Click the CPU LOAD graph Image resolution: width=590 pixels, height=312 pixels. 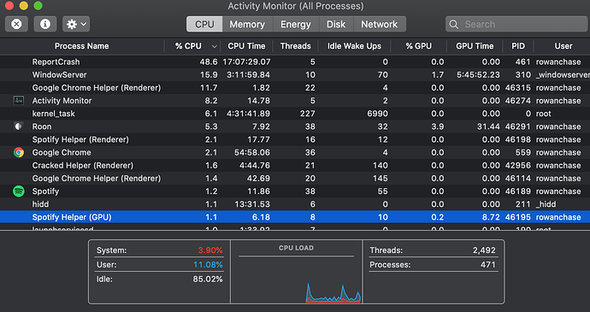click(297, 280)
